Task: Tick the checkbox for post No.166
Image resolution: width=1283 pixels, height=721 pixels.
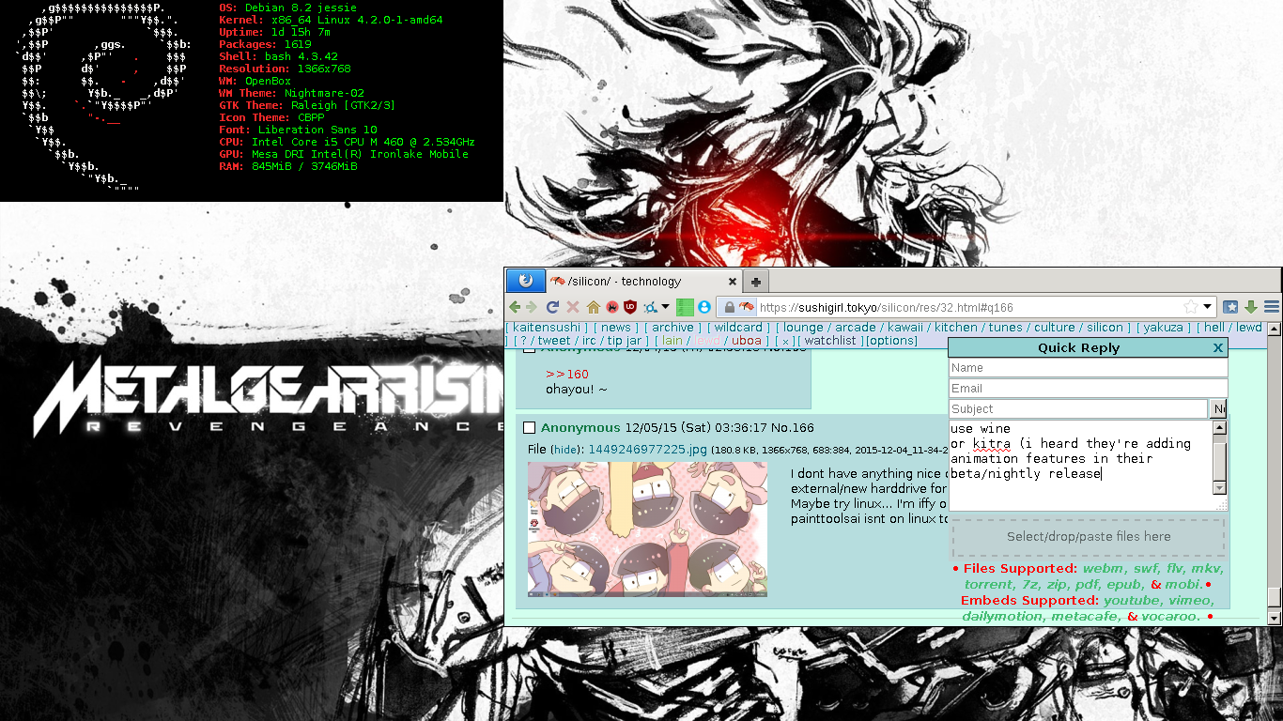Action: [530, 428]
